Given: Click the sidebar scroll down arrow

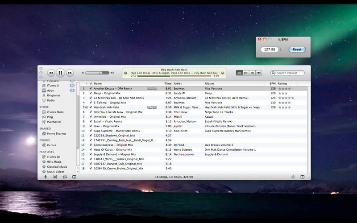Looking at the screenshot, I should [x=78, y=172].
